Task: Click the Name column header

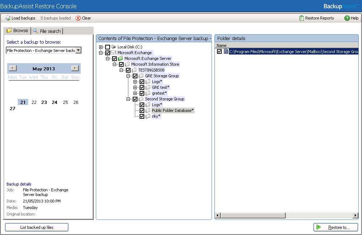Action: pyautogui.click(x=286, y=45)
